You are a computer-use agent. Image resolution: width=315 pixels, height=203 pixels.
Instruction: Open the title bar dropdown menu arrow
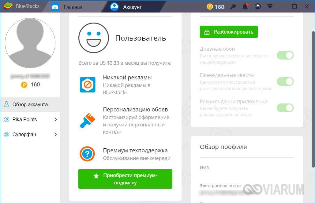270,7
